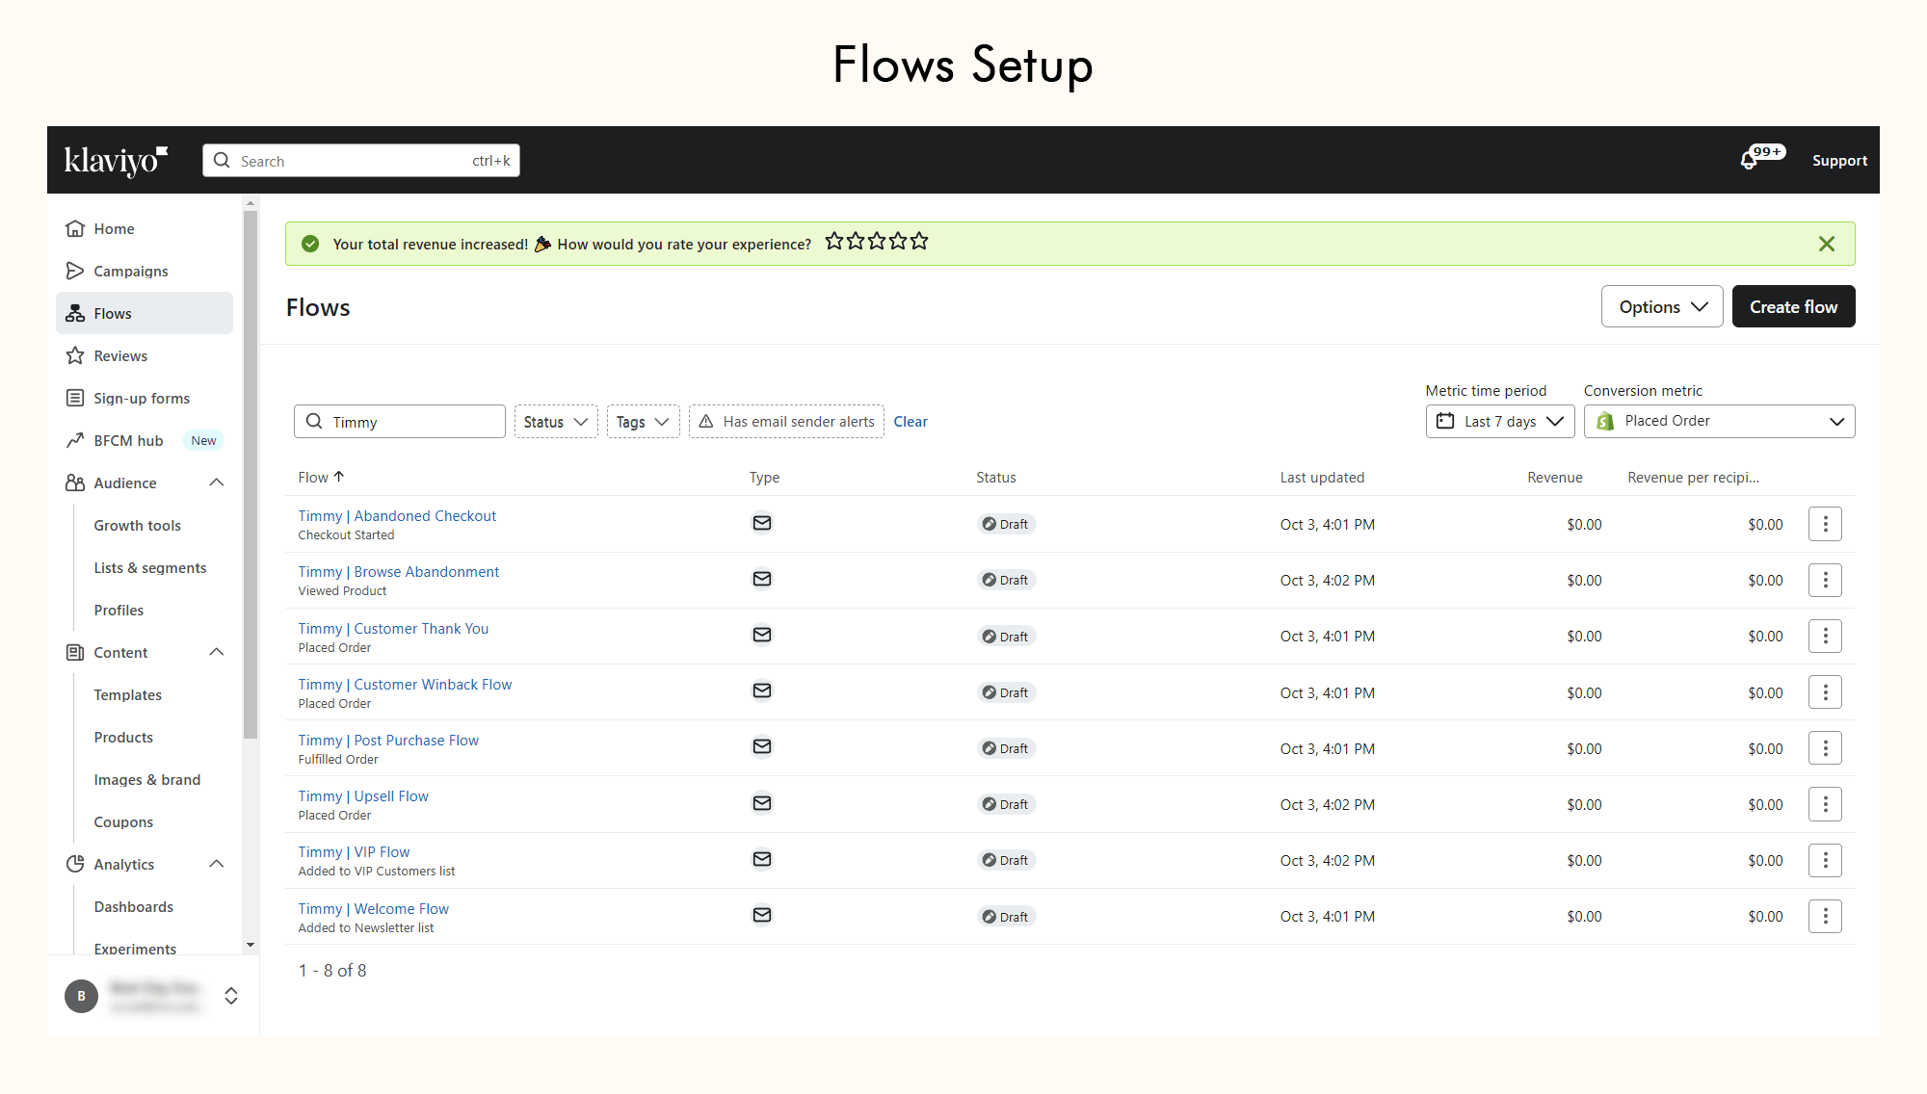The width and height of the screenshot is (1927, 1094).
Task: Toggle the Has email sender alerts filter
Action: pyautogui.click(x=786, y=422)
